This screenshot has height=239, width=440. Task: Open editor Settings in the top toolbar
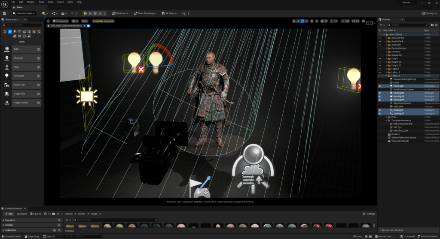point(429,13)
